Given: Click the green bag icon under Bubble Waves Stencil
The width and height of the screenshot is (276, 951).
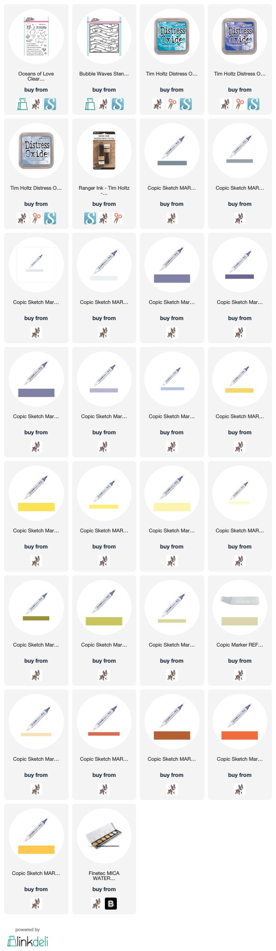Looking at the screenshot, I should click(x=90, y=104).
